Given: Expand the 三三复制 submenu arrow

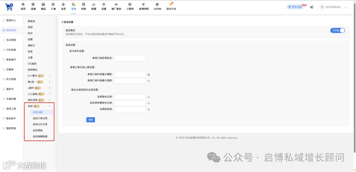Looking at the screenshot, I should 49,94.
